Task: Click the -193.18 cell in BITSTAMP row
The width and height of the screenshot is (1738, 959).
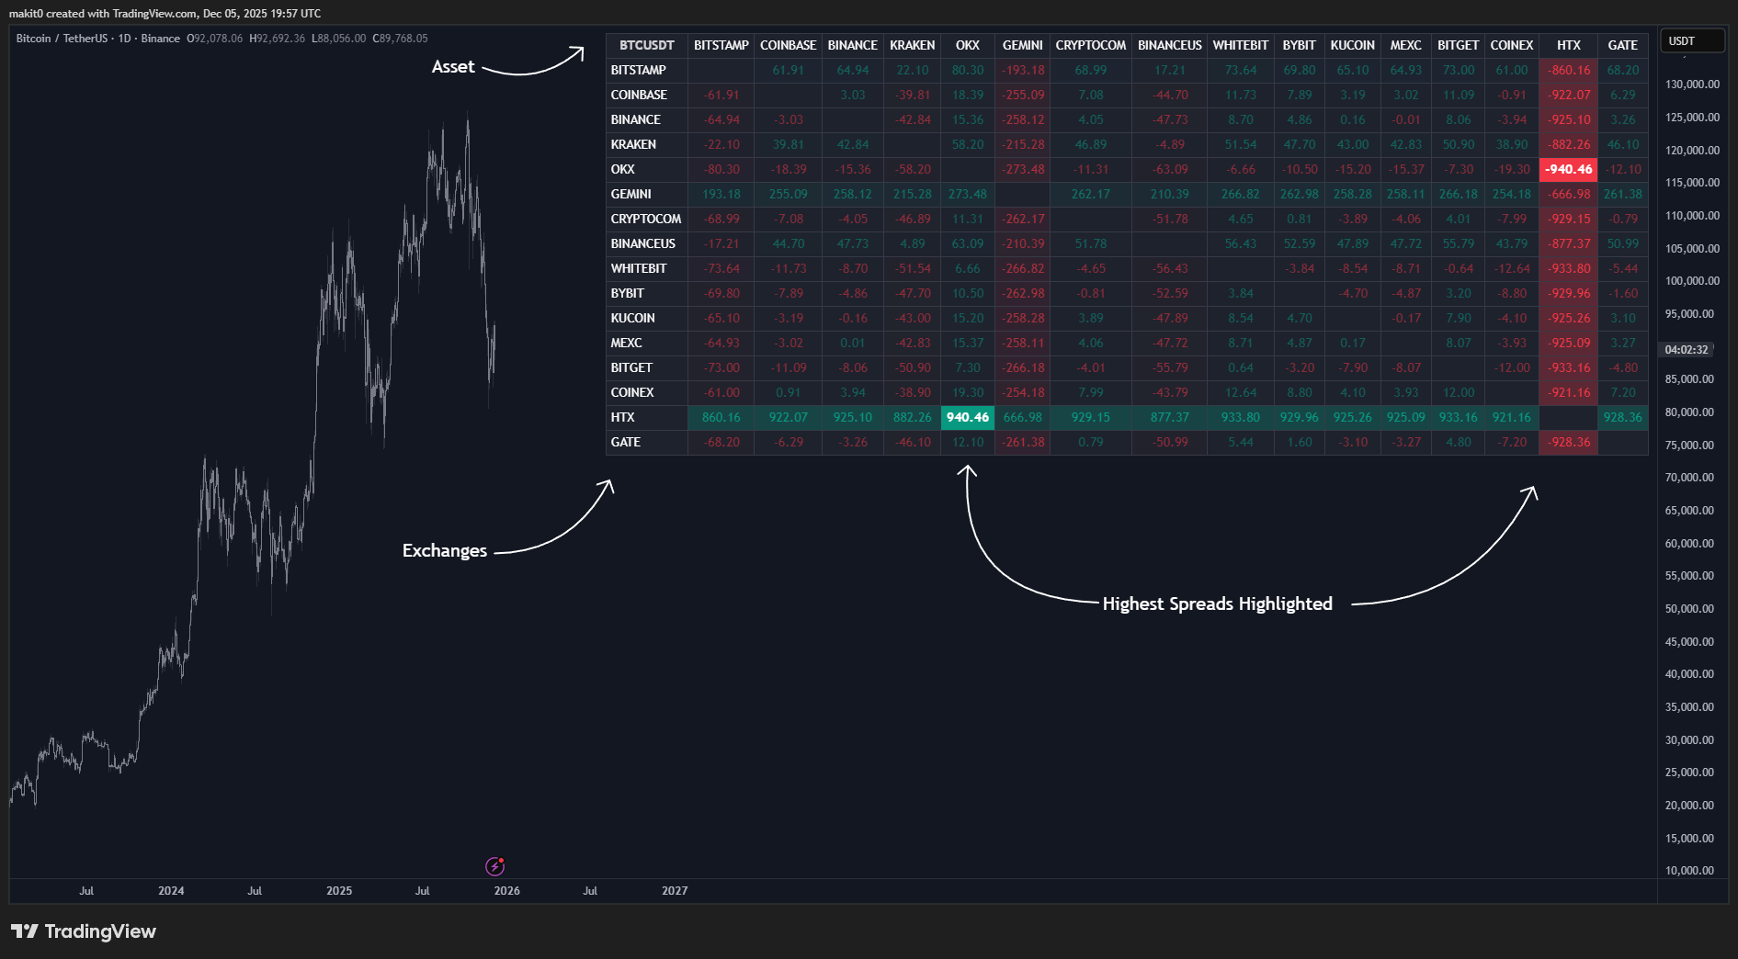Action: click(x=1023, y=70)
